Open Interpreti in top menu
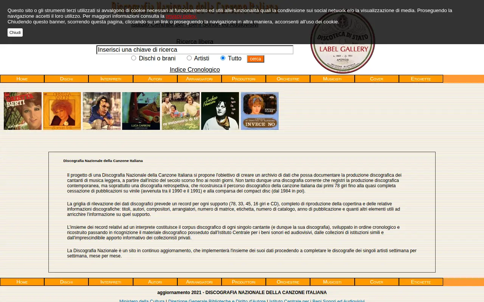Viewport: 484px width, 302px height. 111,79
